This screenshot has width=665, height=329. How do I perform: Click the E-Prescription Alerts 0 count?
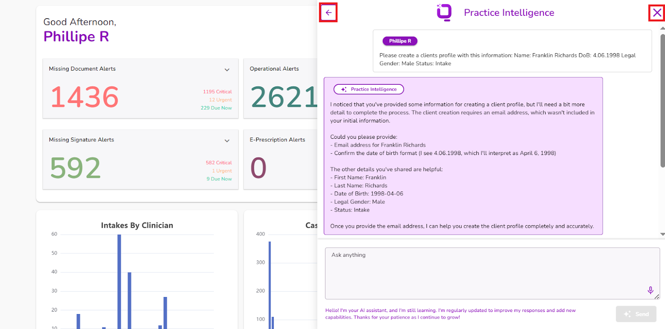pyautogui.click(x=258, y=168)
